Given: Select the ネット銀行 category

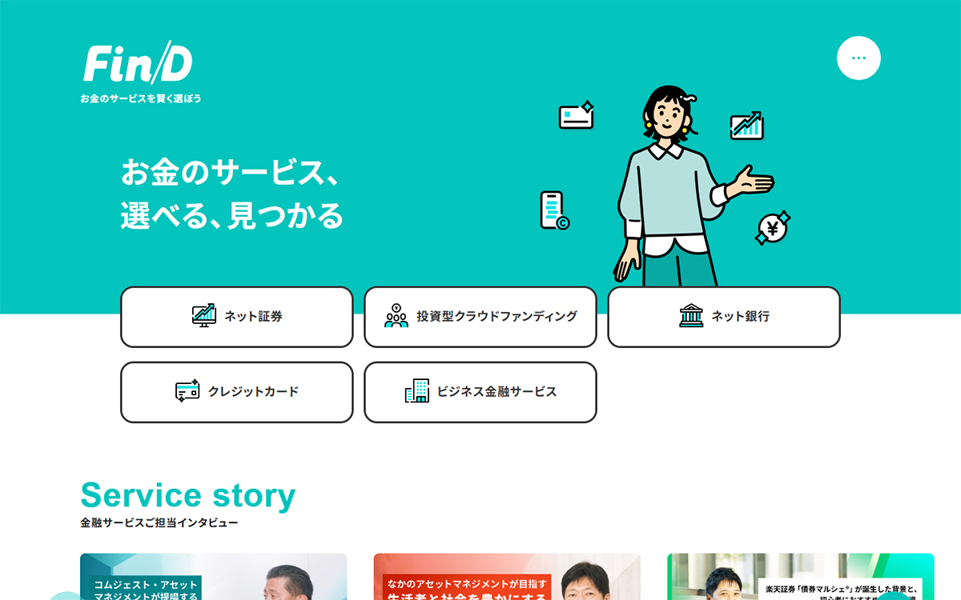Looking at the screenshot, I should 724,317.
